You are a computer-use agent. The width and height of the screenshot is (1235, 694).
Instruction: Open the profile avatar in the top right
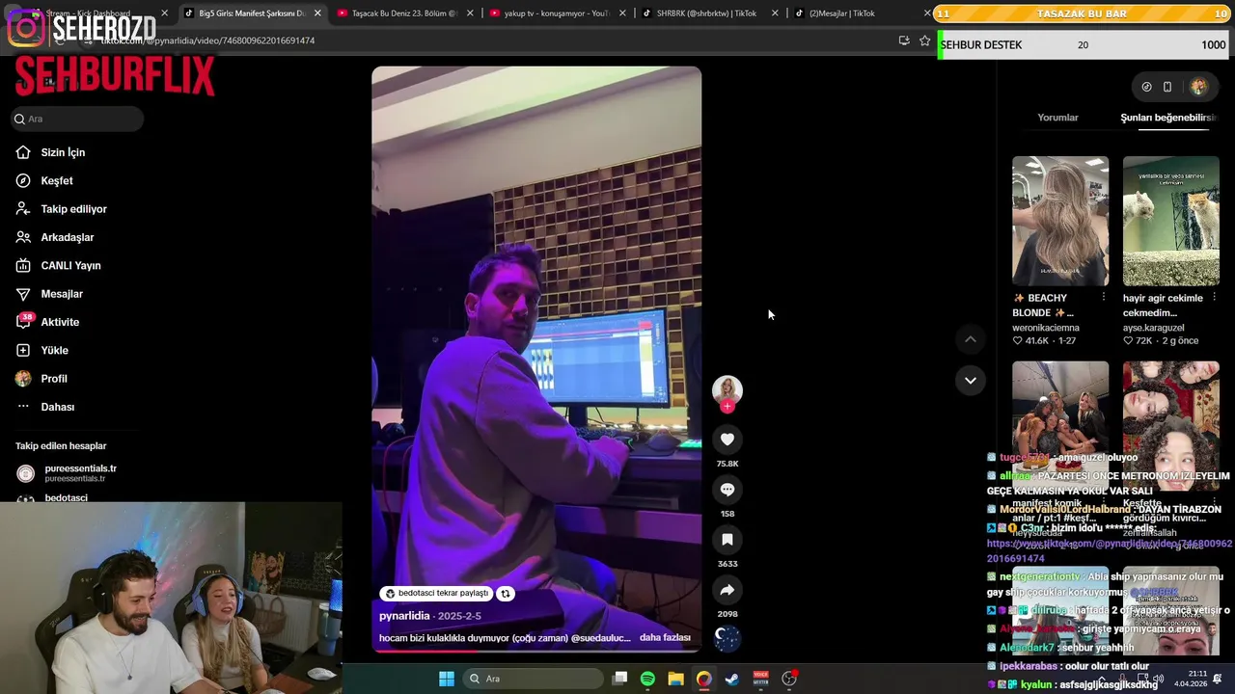click(x=1198, y=87)
